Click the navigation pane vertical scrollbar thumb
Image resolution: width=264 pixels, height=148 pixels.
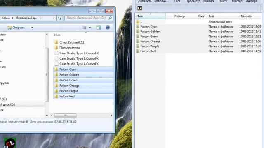point(47,74)
